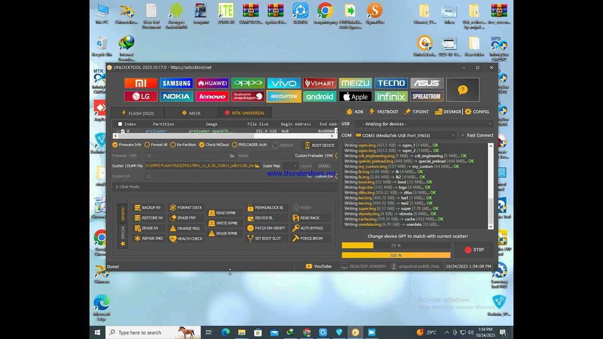Select the Spreadtrum brand tile
Screen dimensions: 603x339
tap(427, 97)
